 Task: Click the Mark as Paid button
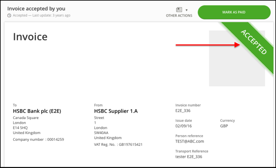(234, 12)
